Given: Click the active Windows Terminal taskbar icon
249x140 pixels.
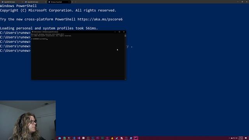Looking at the screenshot, I should [x=136, y=138].
